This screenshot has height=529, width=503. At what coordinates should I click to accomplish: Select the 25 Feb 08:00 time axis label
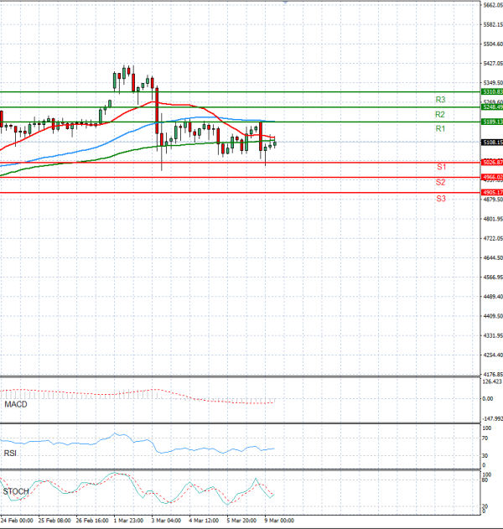[53, 520]
